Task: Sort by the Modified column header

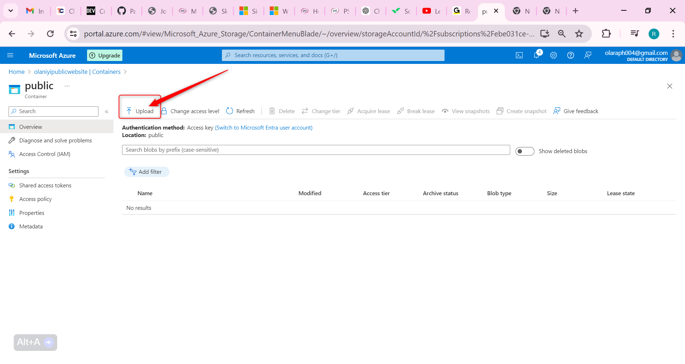Action: (310, 193)
